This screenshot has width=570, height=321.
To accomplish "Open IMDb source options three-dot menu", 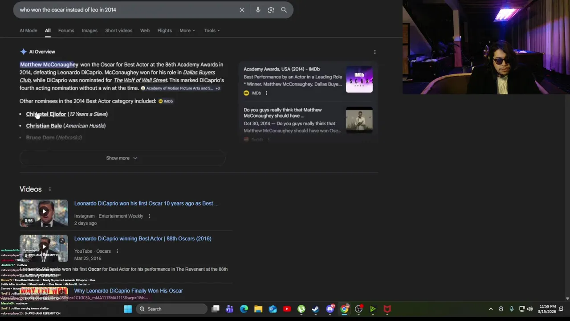I will point(266,93).
